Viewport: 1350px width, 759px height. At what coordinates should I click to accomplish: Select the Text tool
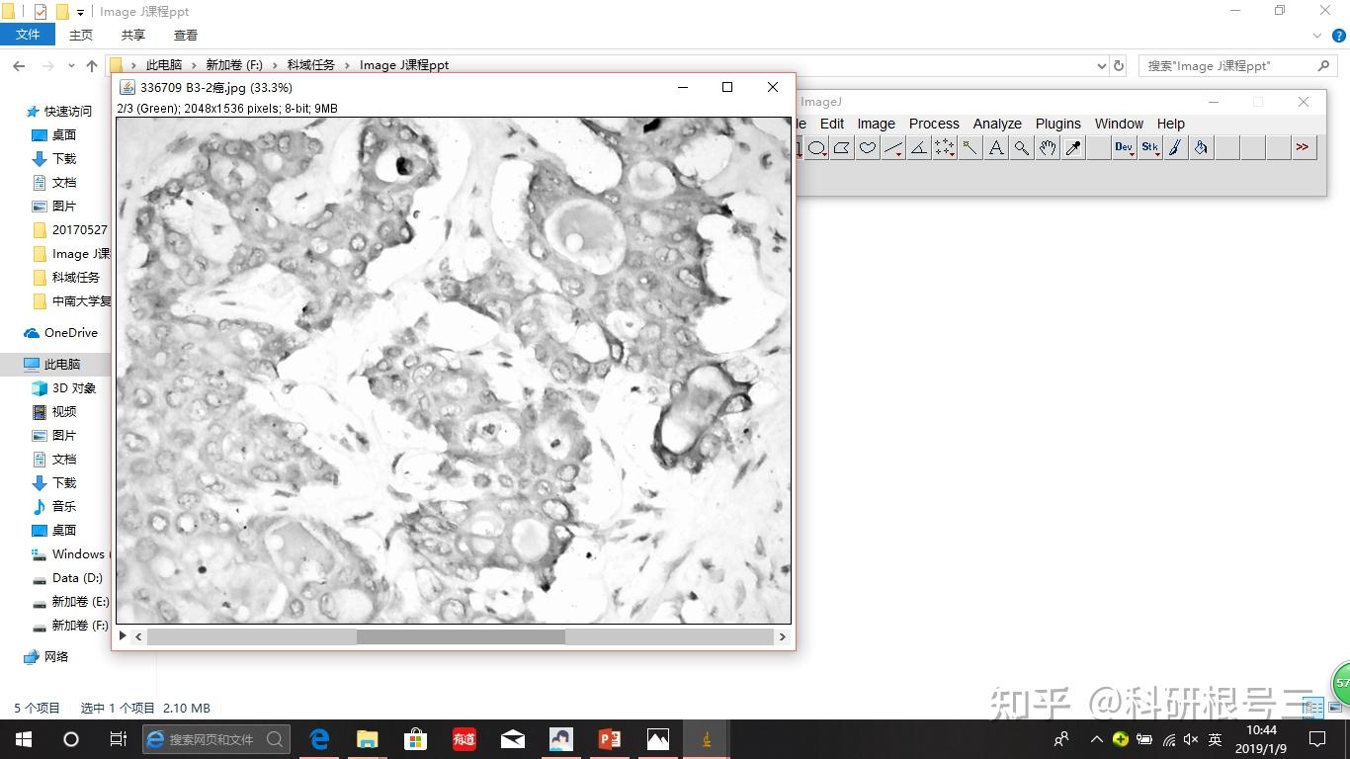[x=996, y=148]
